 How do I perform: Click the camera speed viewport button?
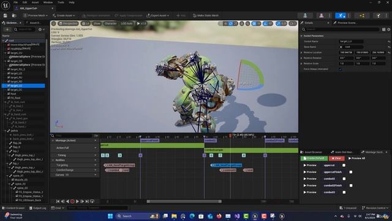pos(293,23)
